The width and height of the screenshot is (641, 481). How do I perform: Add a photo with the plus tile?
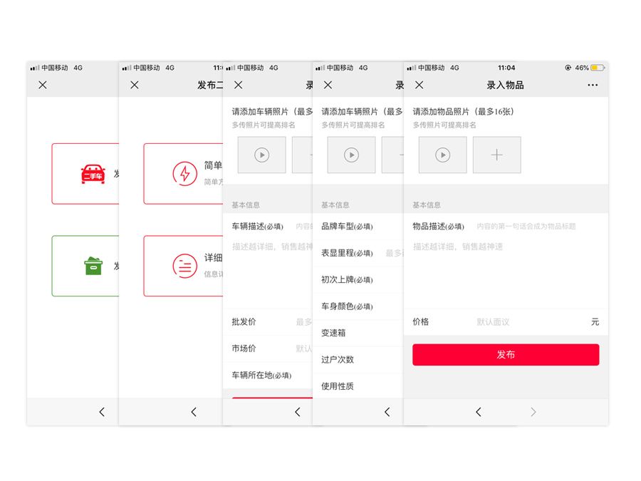tap(496, 155)
